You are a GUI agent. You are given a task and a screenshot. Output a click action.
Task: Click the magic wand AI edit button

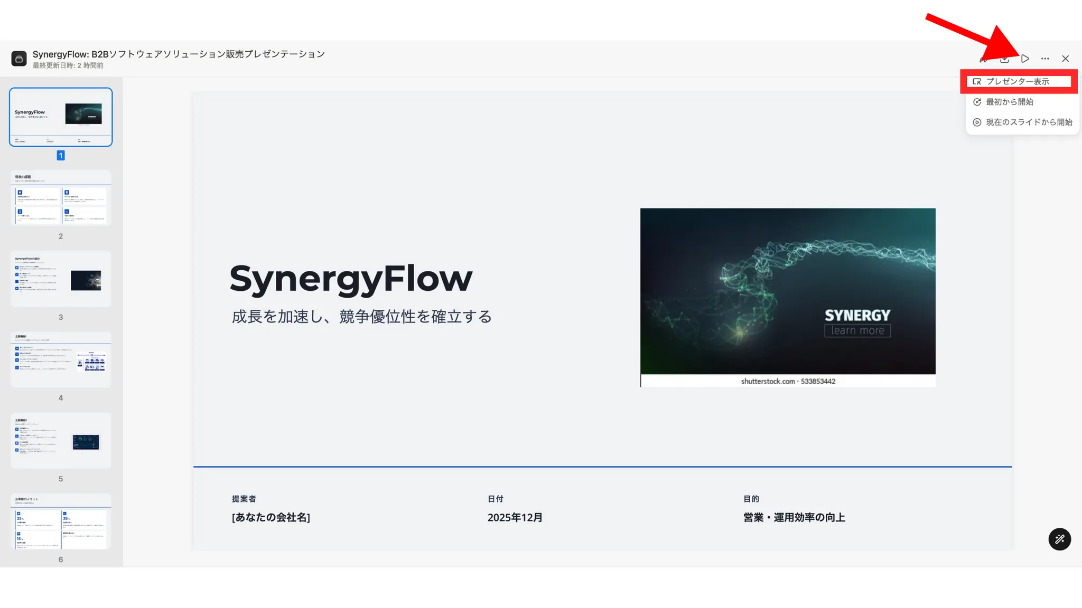[1059, 539]
